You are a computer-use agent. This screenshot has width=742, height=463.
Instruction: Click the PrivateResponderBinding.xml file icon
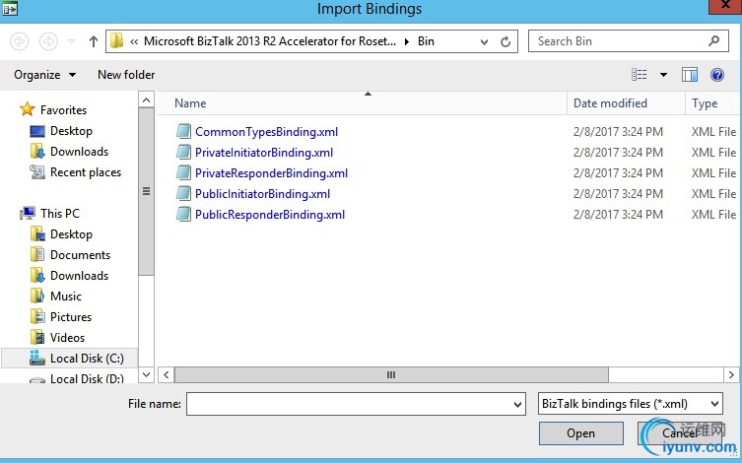pos(183,172)
